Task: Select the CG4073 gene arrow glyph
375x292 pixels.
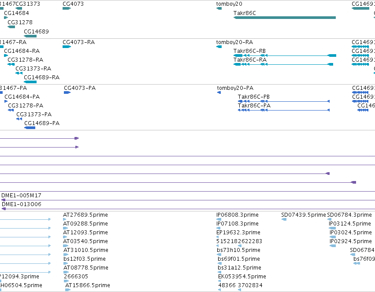Action: pos(67,8)
